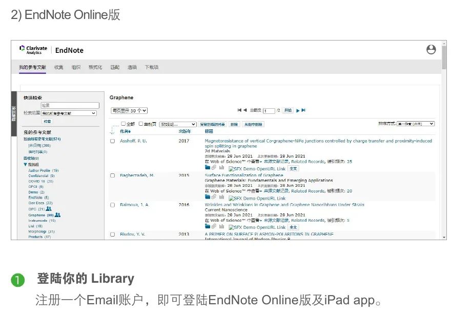The width and height of the screenshot is (451, 313).
Task: Open the folder icon for the Bagherzadeh record
Action: (x=208, y=197)
